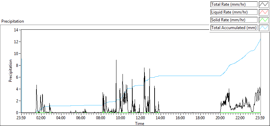The image size is (270, 126).
Task: Click the 22:00 time axis label
Action: pyautogui.click(x=240, y=118)
